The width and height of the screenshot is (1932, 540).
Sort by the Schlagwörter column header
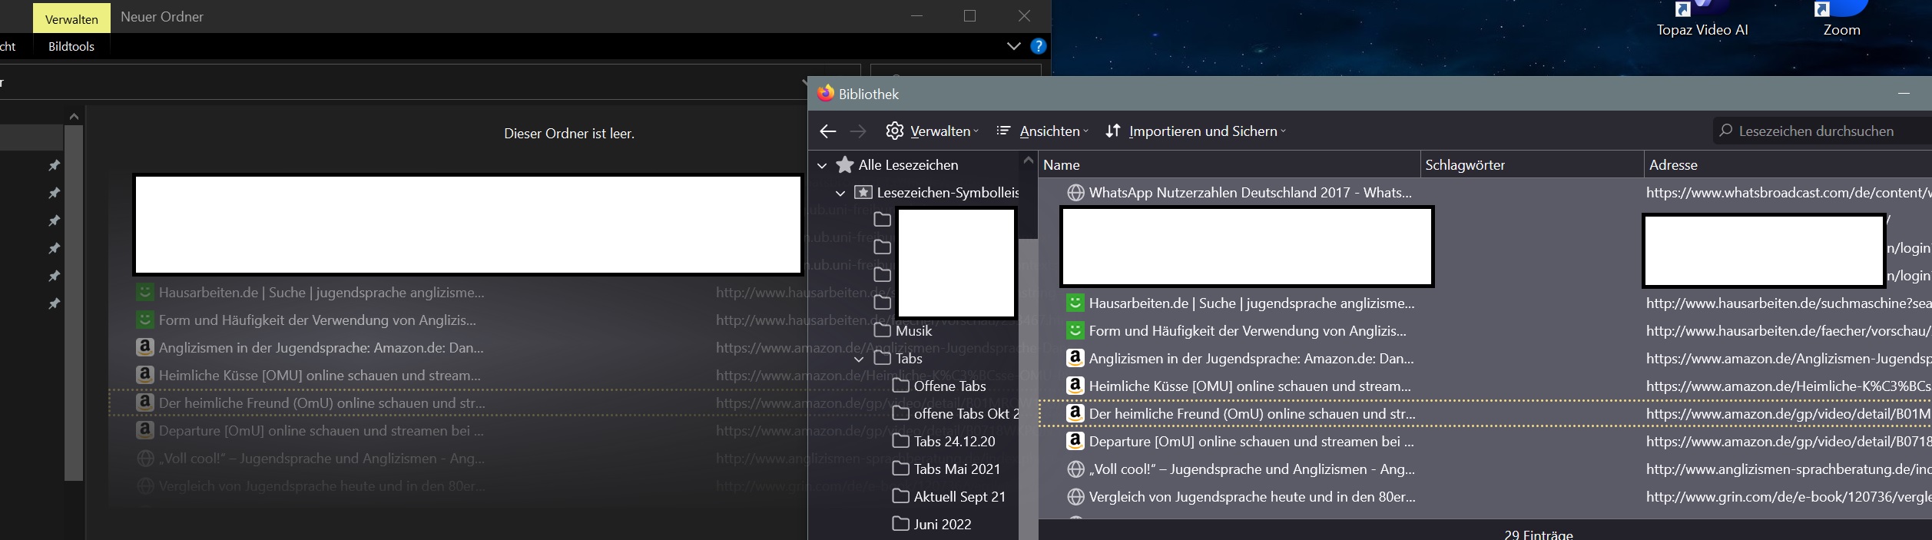(1532, 165)
